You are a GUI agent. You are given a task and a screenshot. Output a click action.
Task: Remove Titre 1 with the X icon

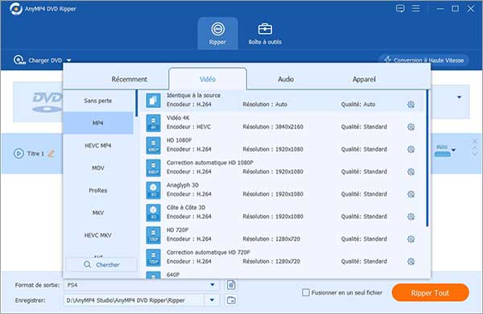475,142
